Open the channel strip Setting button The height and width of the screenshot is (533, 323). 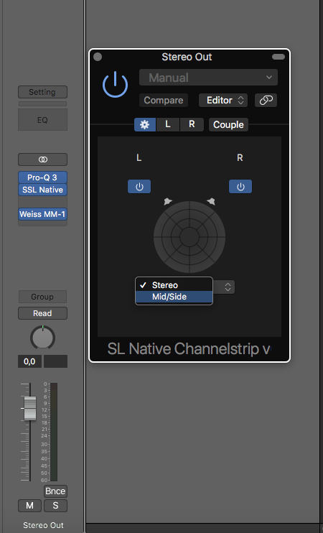click(x=42, y=92)
